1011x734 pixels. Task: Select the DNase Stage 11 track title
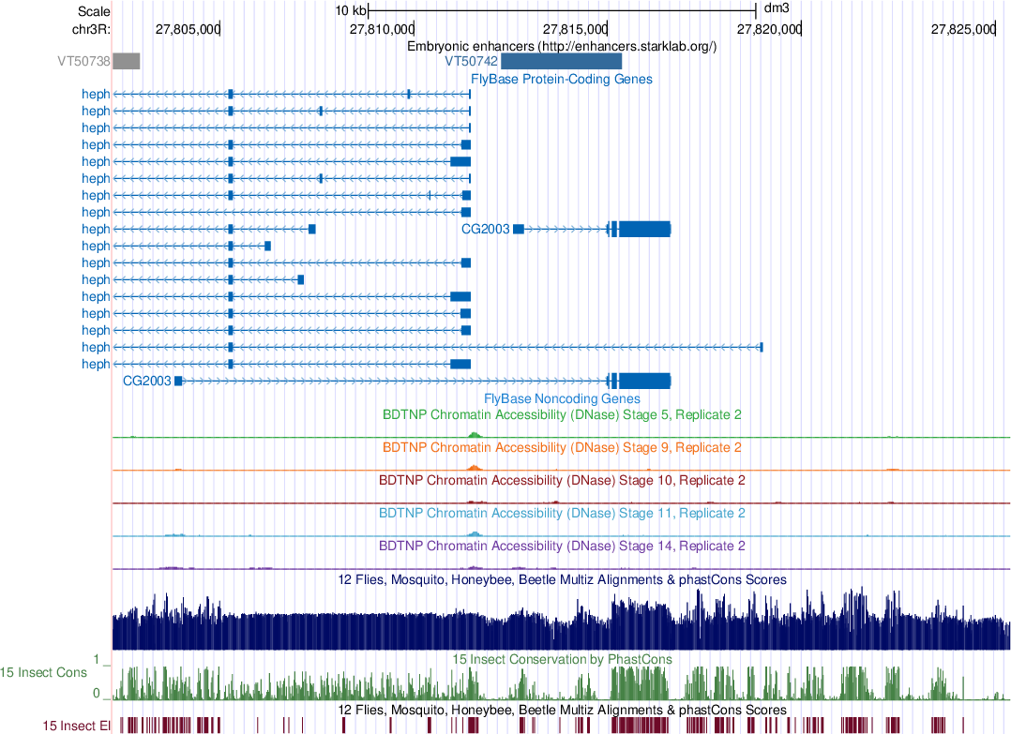(561, 514)
